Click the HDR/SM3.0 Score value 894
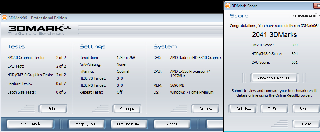 pyautogui.click(x=294, y=54)
